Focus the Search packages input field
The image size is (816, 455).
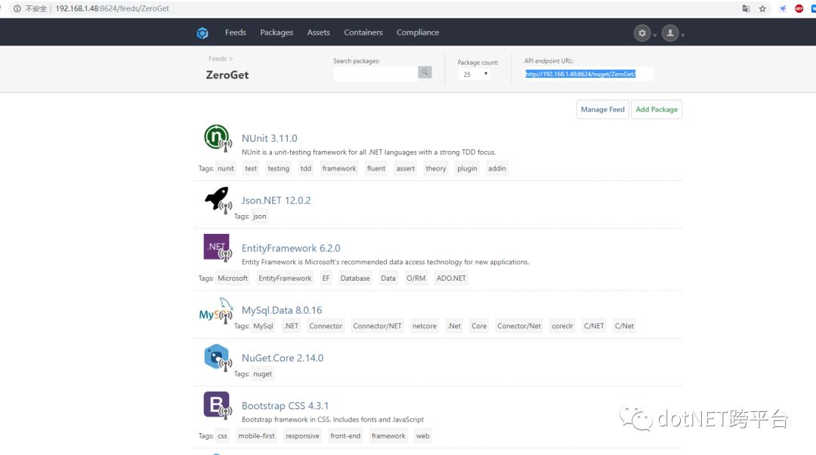pyautogui.click(x=376, y=73)
